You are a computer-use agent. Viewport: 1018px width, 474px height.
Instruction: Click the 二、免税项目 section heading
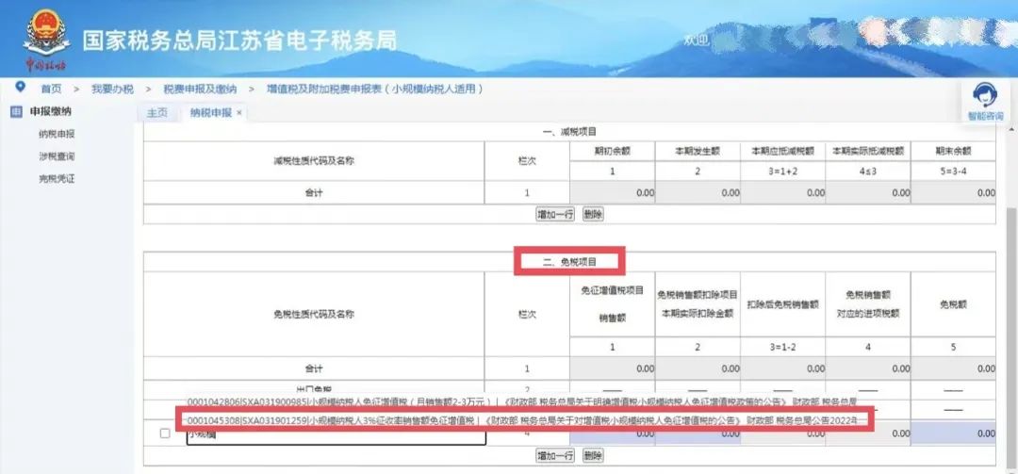click(x=569, y=262)
